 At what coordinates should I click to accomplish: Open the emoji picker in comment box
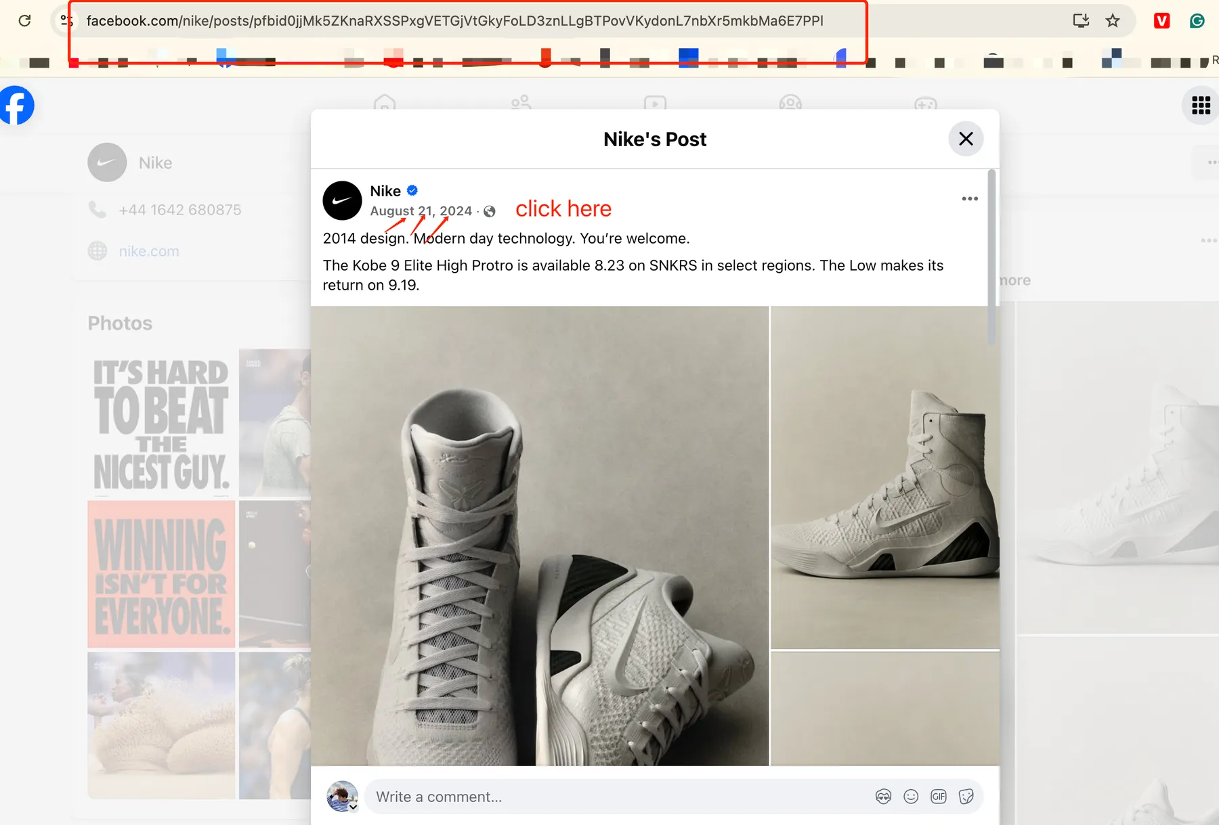(x=911, y=797)
